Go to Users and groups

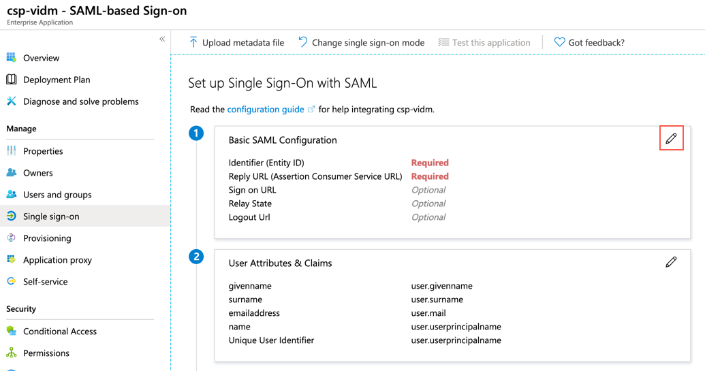[x=57, y=195]
